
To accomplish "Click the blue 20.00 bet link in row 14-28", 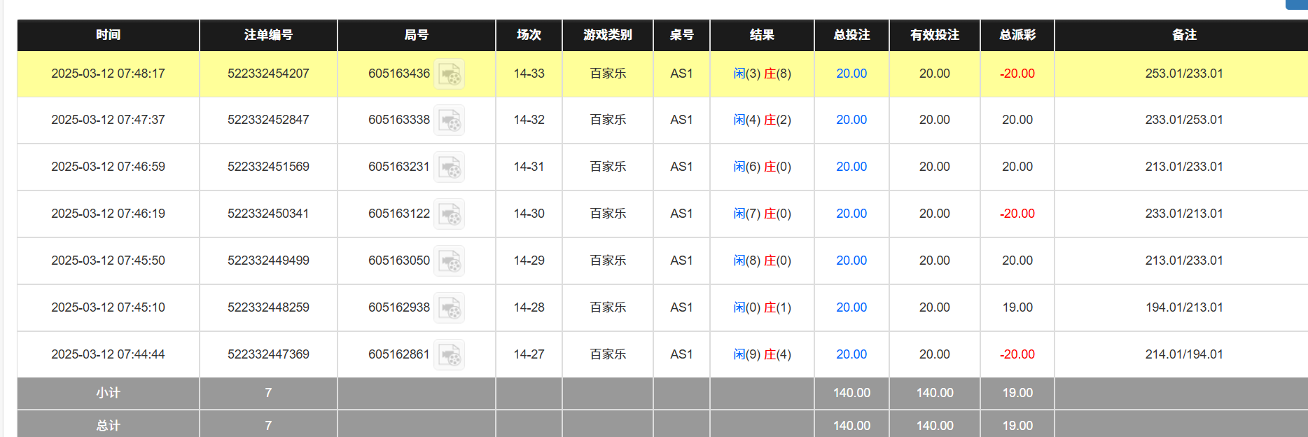I will 851,307.
